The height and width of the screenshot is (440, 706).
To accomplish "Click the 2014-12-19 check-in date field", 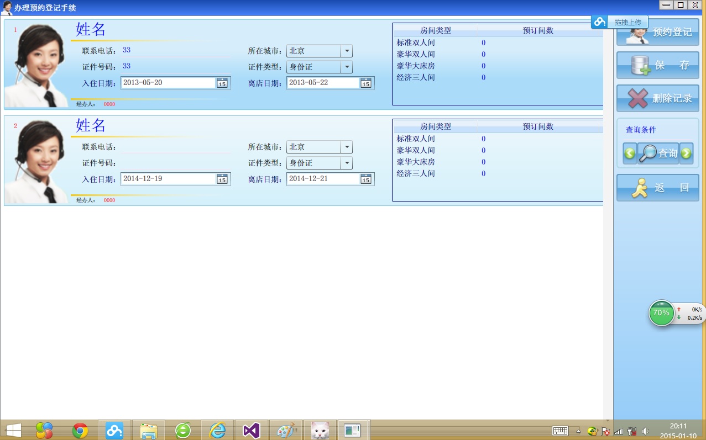I will [168, 179].
